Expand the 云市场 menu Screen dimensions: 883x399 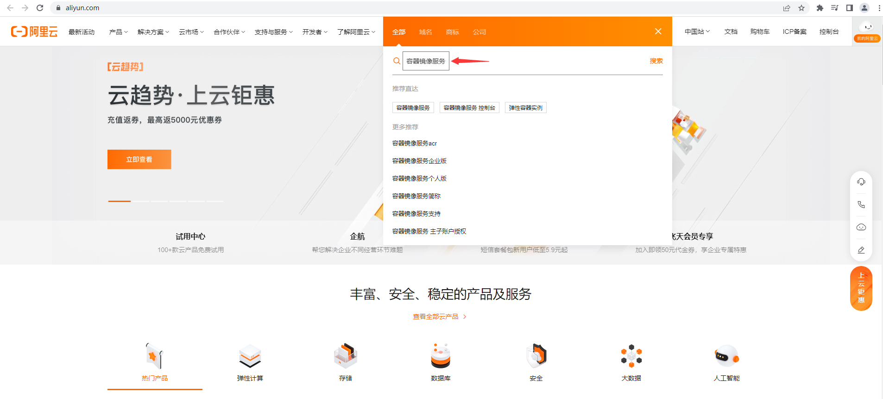(x=191, y=32)
